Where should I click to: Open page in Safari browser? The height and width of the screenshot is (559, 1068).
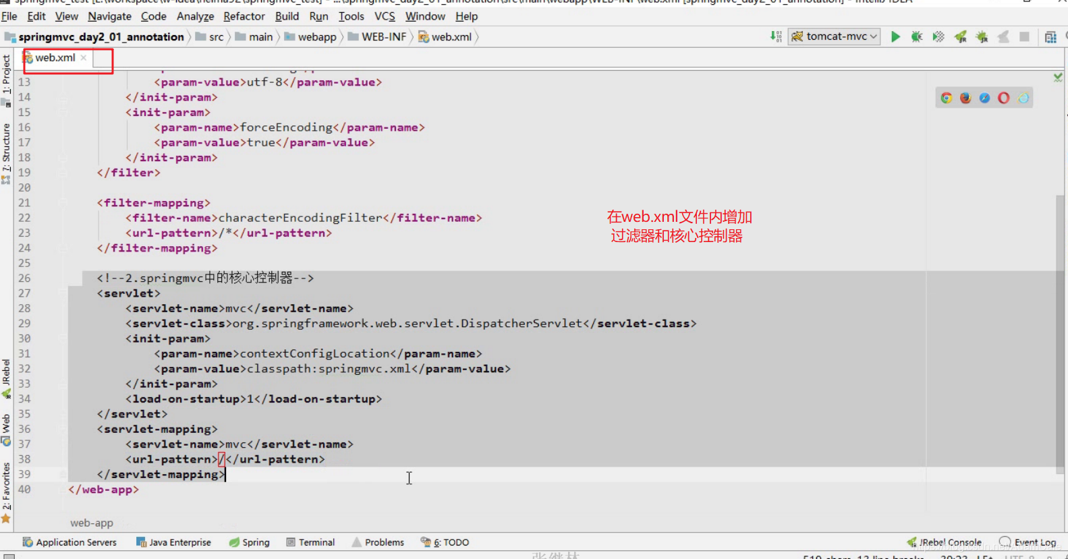[x=984, y=98]
